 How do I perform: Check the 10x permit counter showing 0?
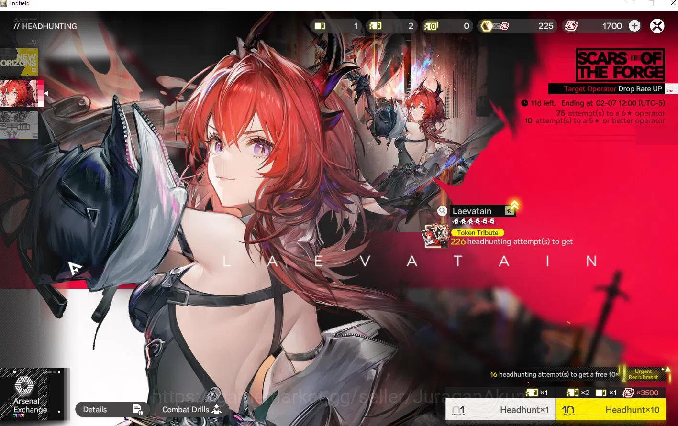[x=447, y=26]
